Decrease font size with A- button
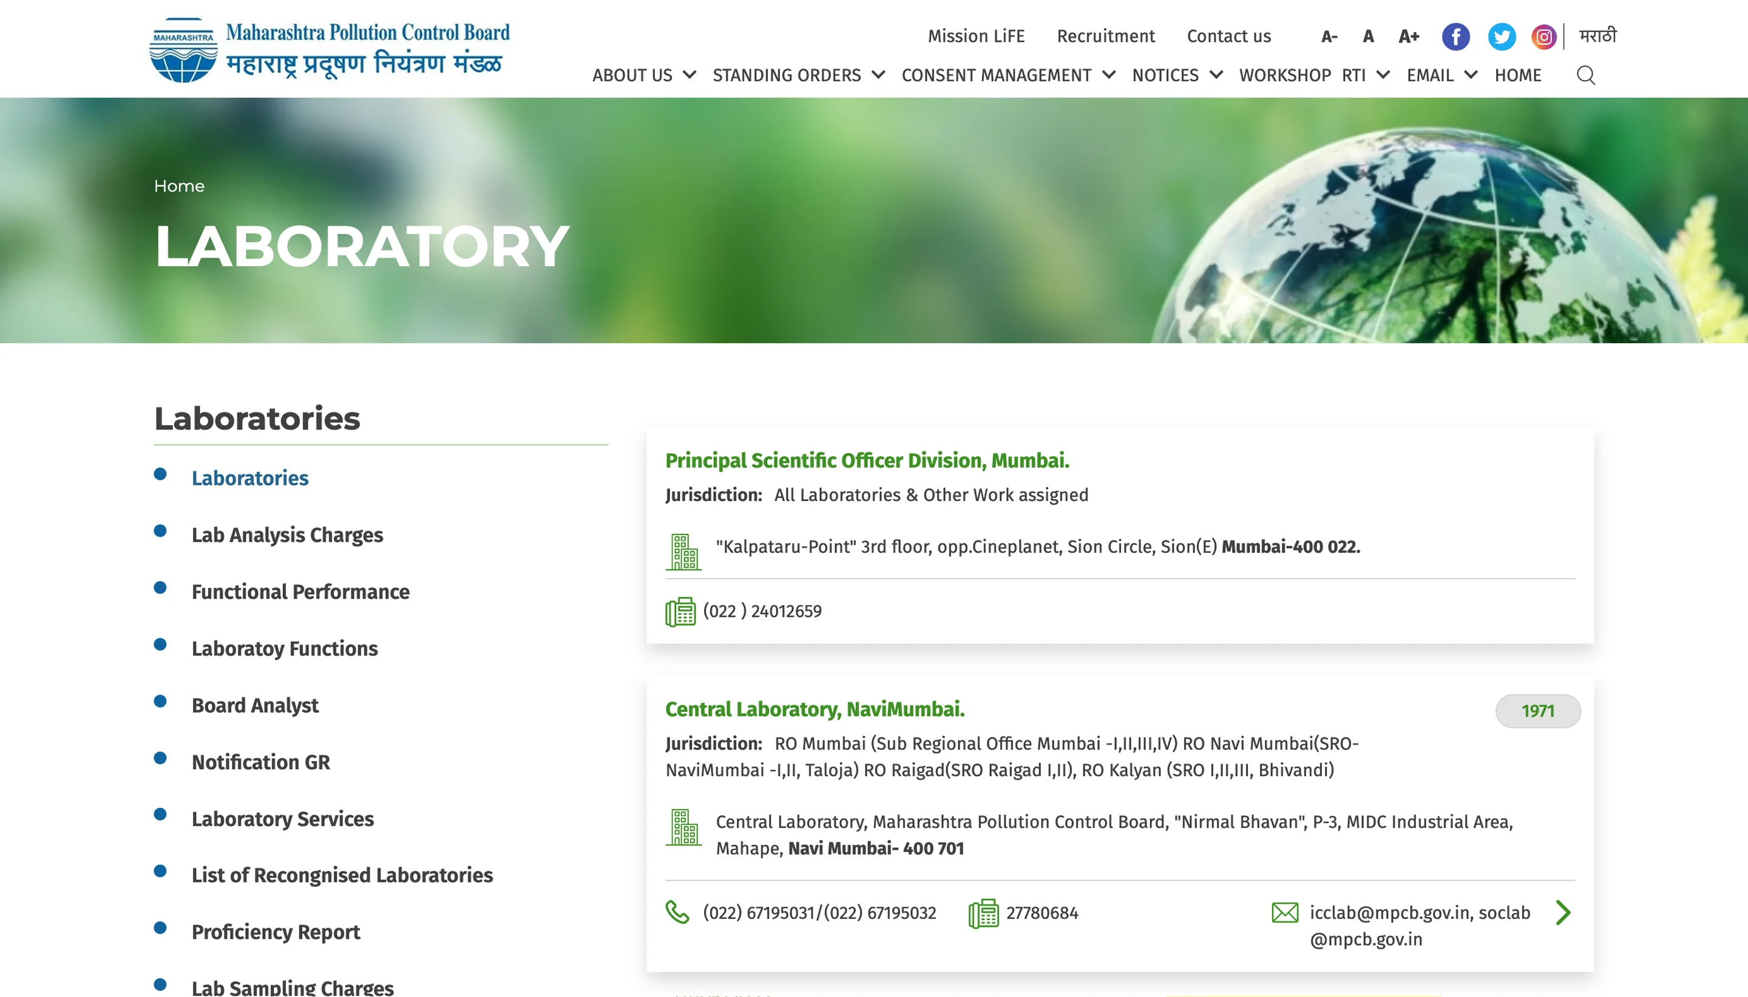The width and height of the screenshot is (1748, 997). (1329, 37)
